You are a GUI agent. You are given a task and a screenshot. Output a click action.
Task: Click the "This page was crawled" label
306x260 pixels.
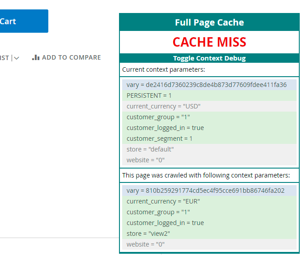tap(206, 175)
